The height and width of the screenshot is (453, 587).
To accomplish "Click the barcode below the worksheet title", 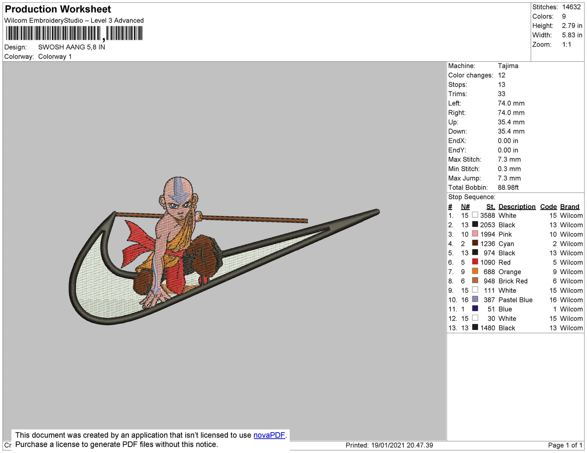I will click(x=74, y=33).
